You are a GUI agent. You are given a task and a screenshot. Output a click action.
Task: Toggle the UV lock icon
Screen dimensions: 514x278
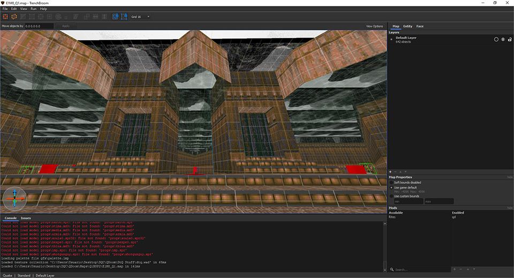click(x=124, y=17)
